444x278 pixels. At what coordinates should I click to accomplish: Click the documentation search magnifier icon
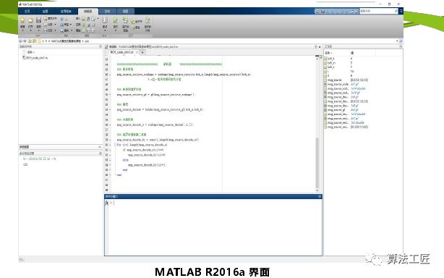(396, 11)
